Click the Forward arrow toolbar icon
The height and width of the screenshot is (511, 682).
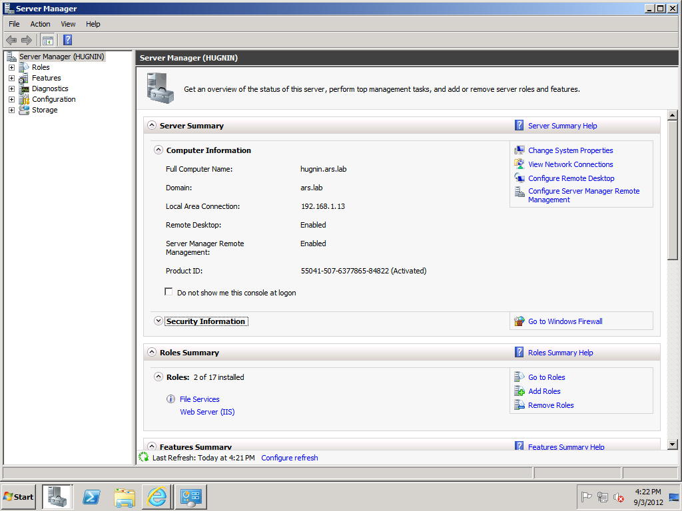pyautogui.click(x=27, y=41)
